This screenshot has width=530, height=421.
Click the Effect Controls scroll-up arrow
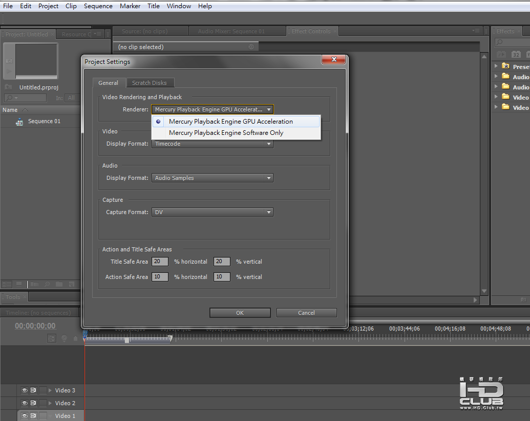tap(484, 56)
